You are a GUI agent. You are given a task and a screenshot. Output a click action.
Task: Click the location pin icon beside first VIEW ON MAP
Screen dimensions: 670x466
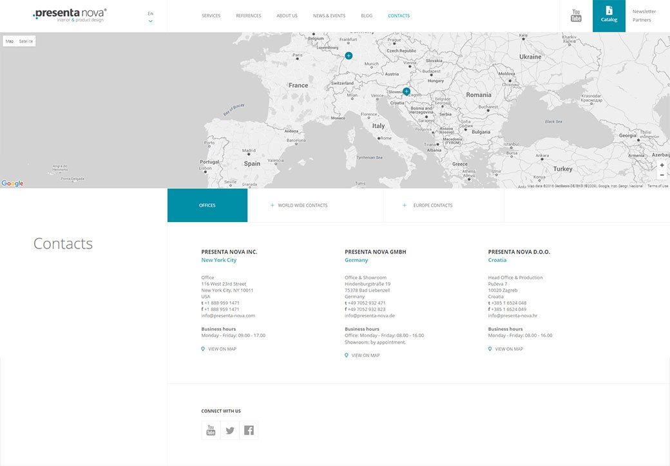(203, 348)
